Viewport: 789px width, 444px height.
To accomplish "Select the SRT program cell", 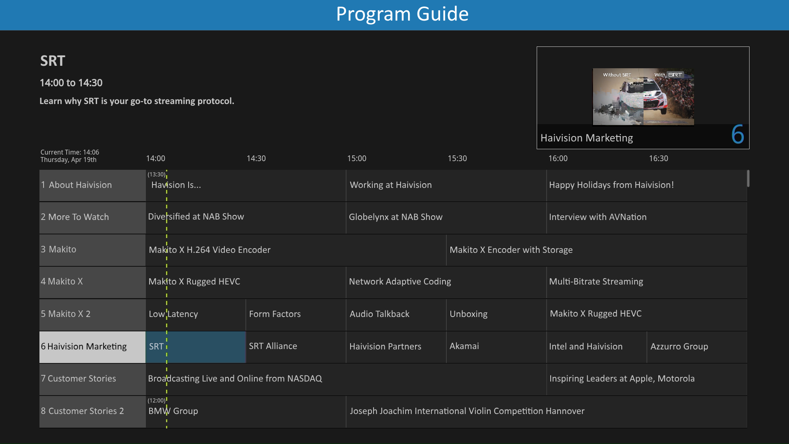I will 195,347.
